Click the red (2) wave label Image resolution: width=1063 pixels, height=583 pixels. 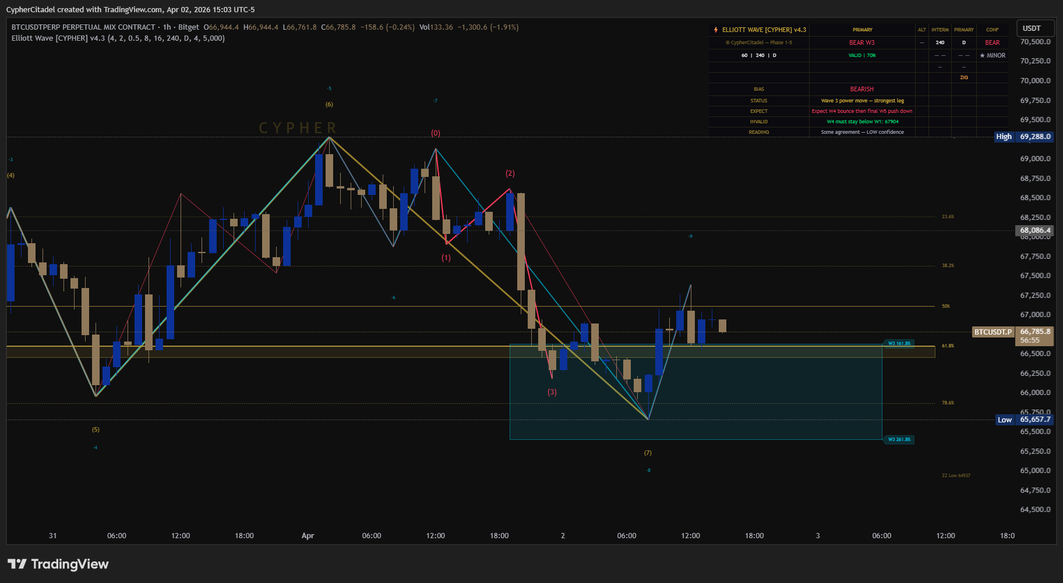coord(510,173)
